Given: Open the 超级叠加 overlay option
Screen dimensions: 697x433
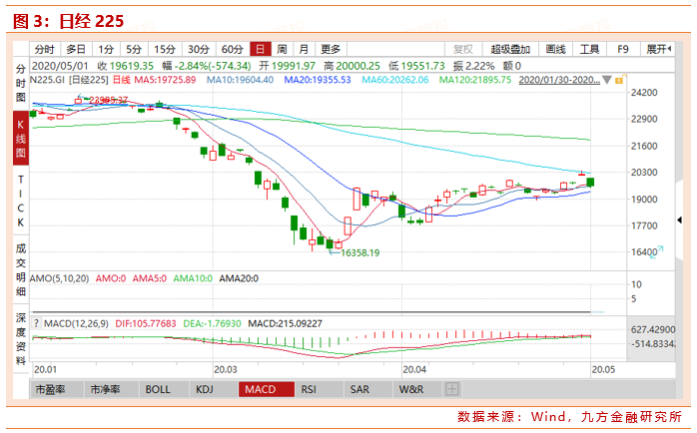Looking at the screenshot, I should pos(512,48).
